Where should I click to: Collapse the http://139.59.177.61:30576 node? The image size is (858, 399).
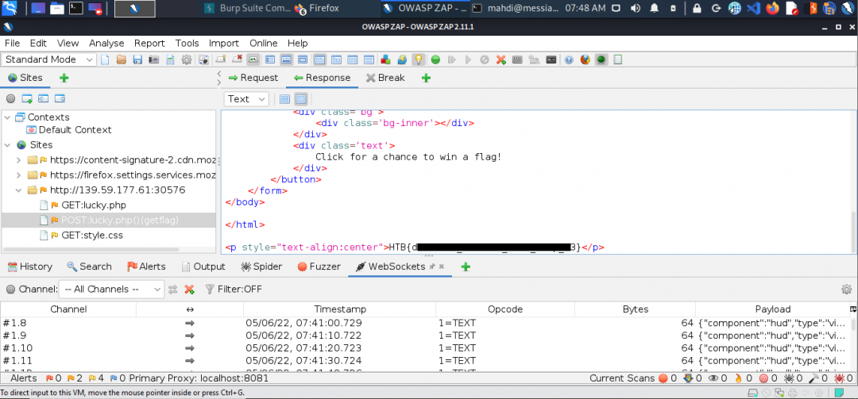coord(18,190)
